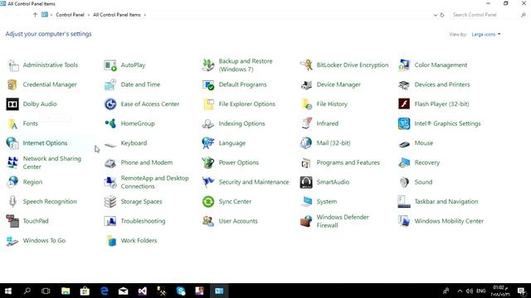This screenshot has width=531, height=298.
Task: Select the All Control Panel Items breadcrumb
Action: (x=116, y=15)
